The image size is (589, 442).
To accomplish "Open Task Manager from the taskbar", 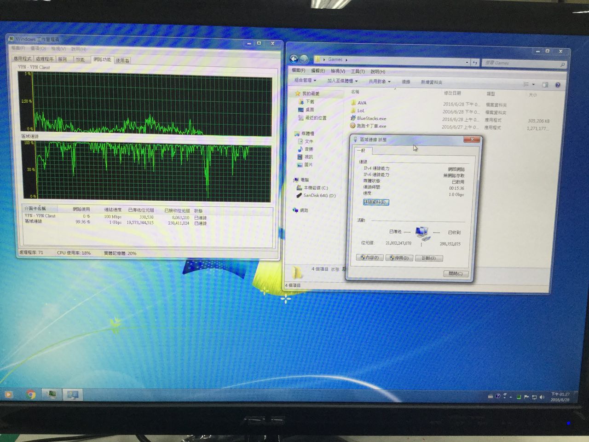I will (x=52, y=395).
